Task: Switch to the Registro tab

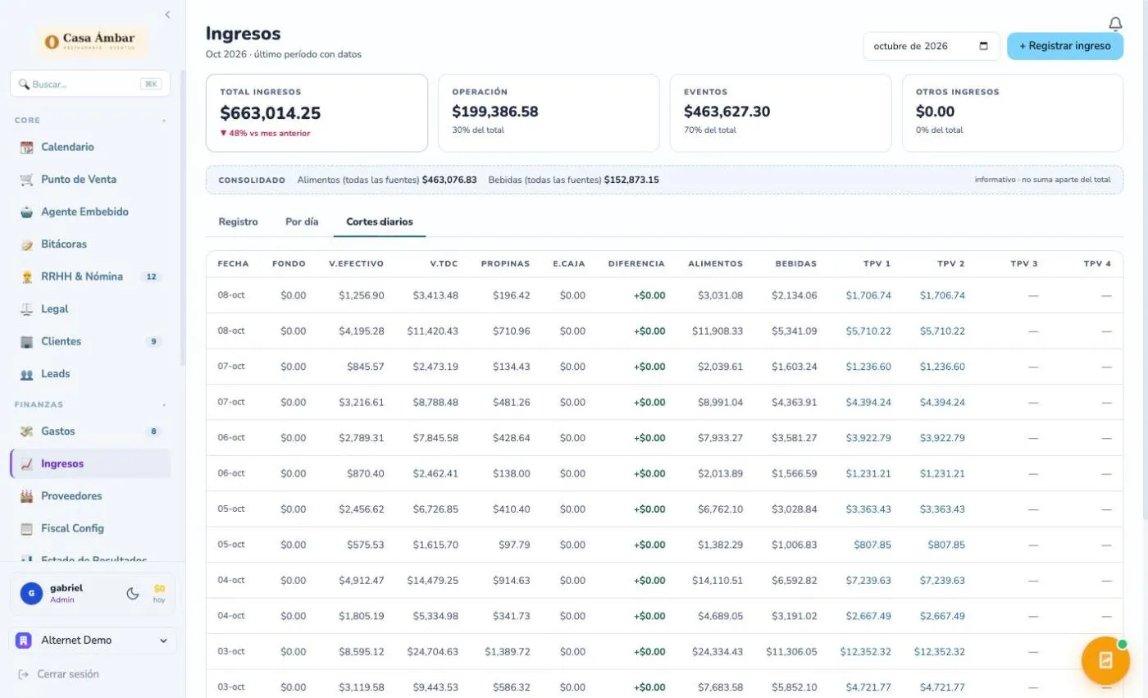Action: pyautogui.click(x=238, y=221)
